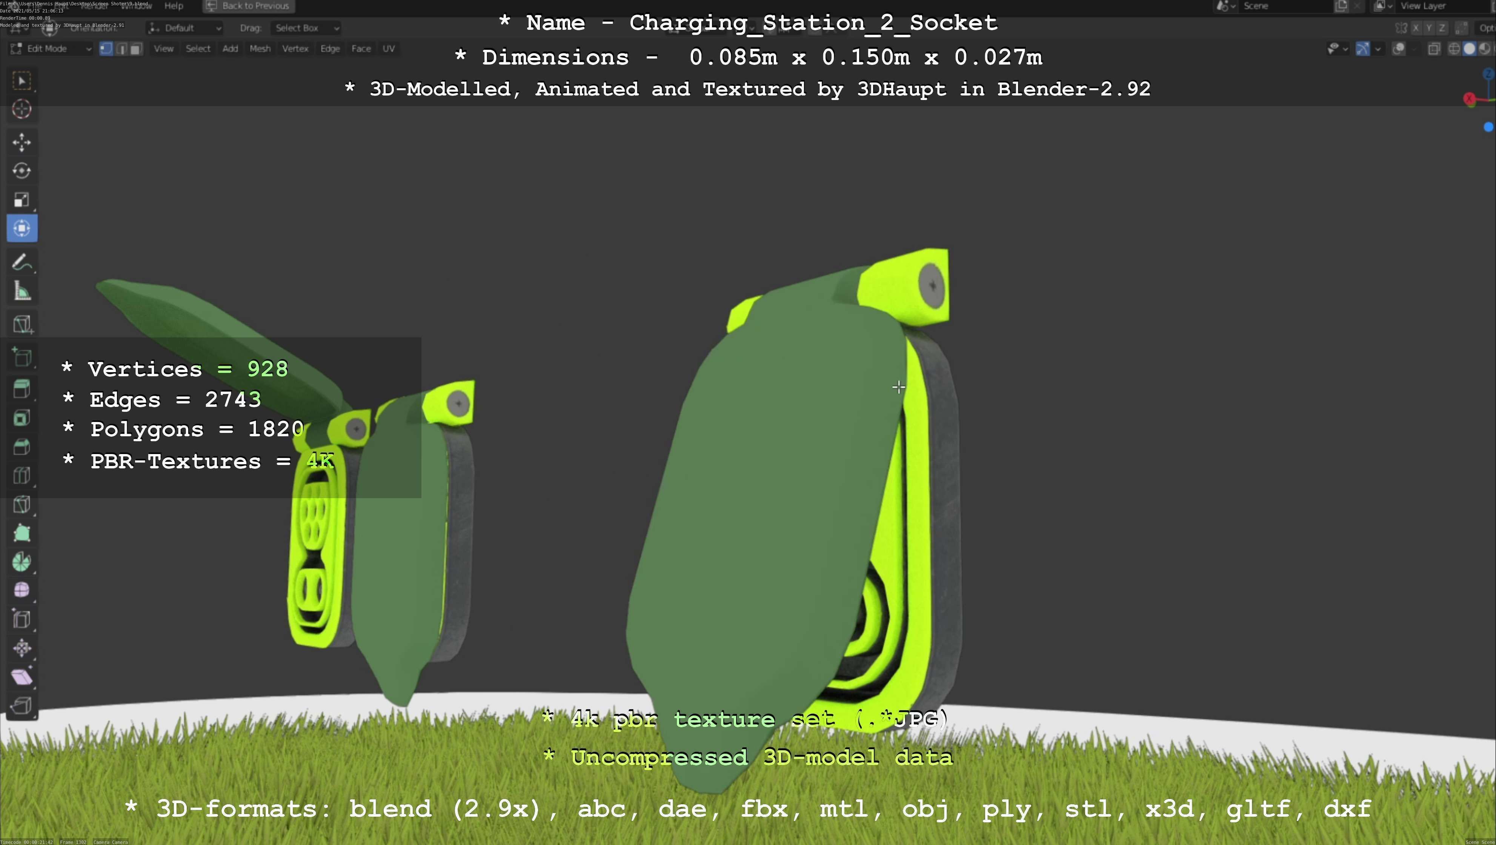The height and width of the screenshot is (845, 1496).
Task: Expand the overlays options arrow
Action: point(1414,49)
